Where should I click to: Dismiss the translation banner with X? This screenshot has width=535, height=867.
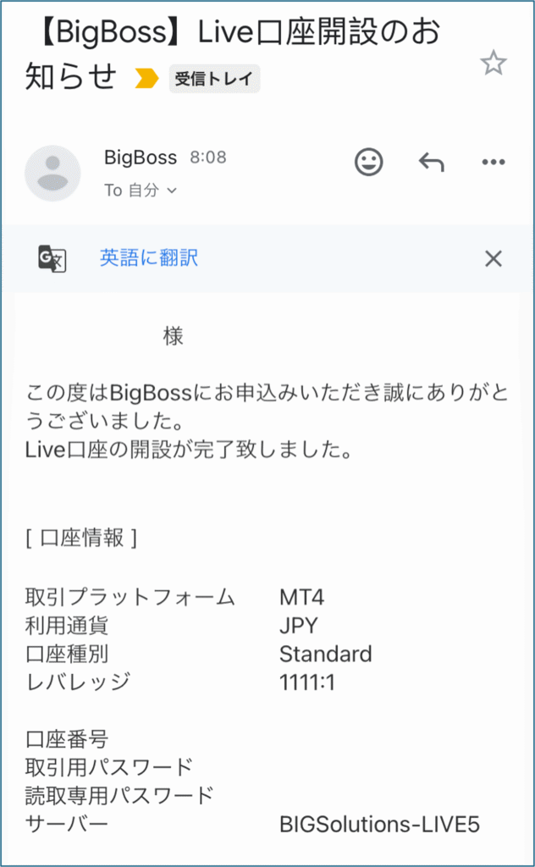[x=493, y=258]
